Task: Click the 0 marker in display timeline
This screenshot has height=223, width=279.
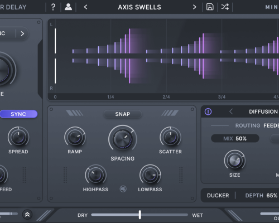Action: [x=55, y=97]
